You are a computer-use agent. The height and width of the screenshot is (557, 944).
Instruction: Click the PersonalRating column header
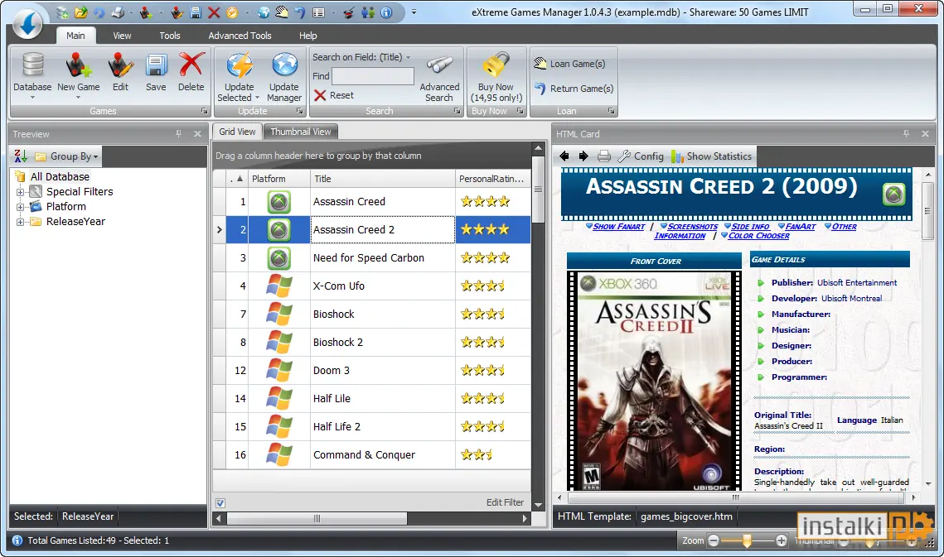[x=493, y=179]
